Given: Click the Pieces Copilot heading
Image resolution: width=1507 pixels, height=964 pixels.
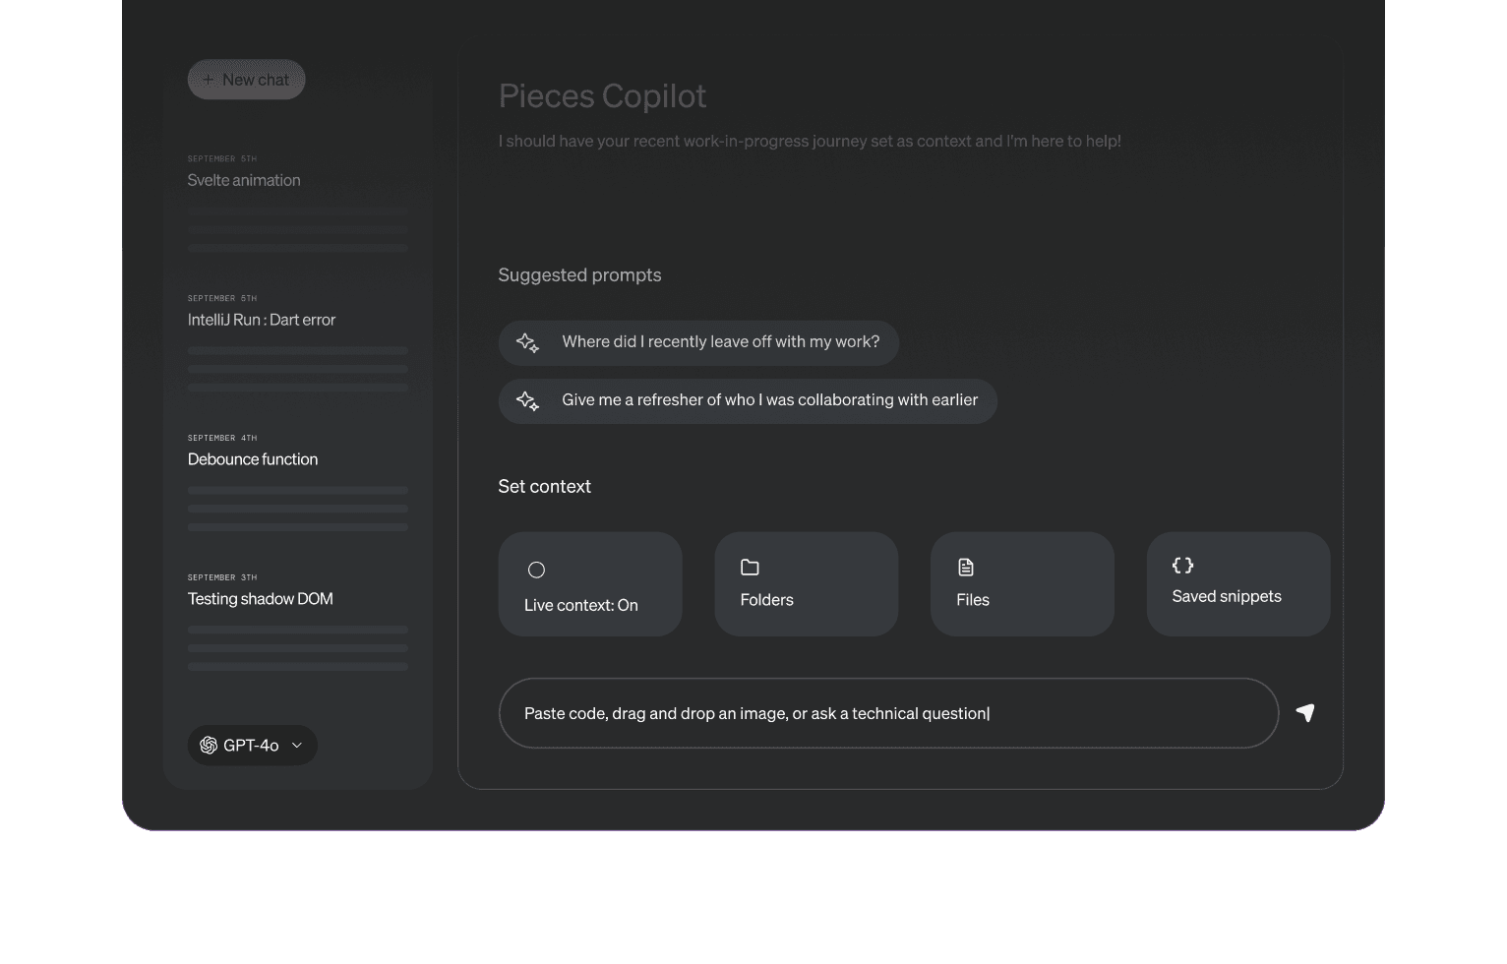Looking at the screenshot, I should pyautogui.click(x=602, y=95).
